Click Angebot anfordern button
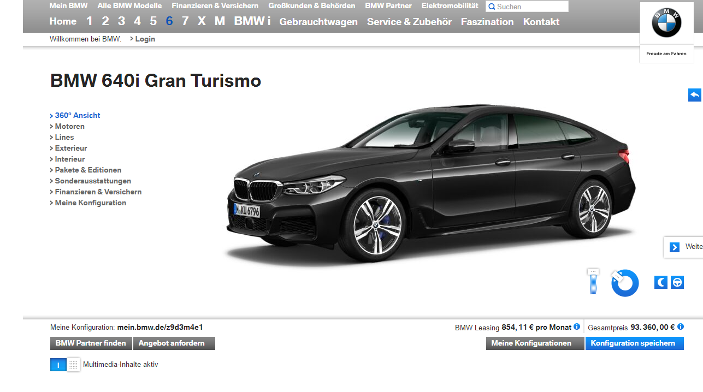Screen dimensions: 703x392 [174, 343]
